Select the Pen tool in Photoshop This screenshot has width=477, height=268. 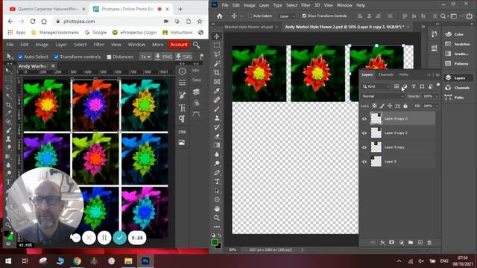tap(217, 173)
